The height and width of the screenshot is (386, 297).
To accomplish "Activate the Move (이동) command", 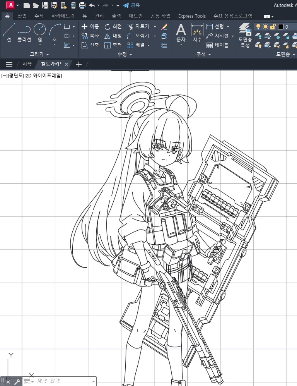I will coord(90,26).
